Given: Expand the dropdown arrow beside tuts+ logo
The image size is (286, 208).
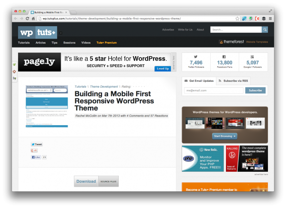Looking at the screenshot, I should coord(61,33).
